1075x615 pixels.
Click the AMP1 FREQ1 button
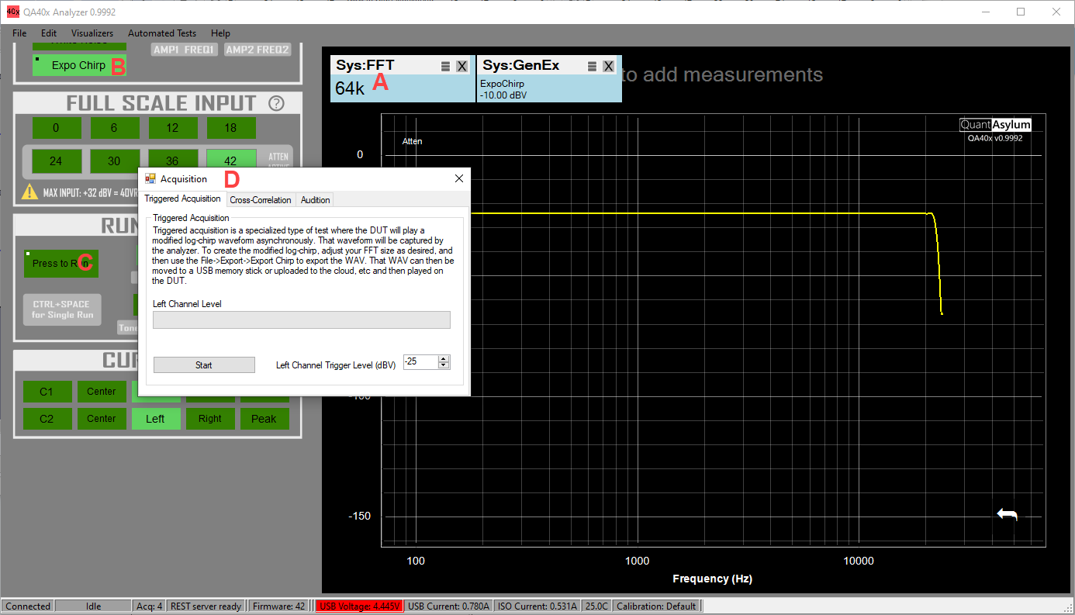tap(184, 50)
